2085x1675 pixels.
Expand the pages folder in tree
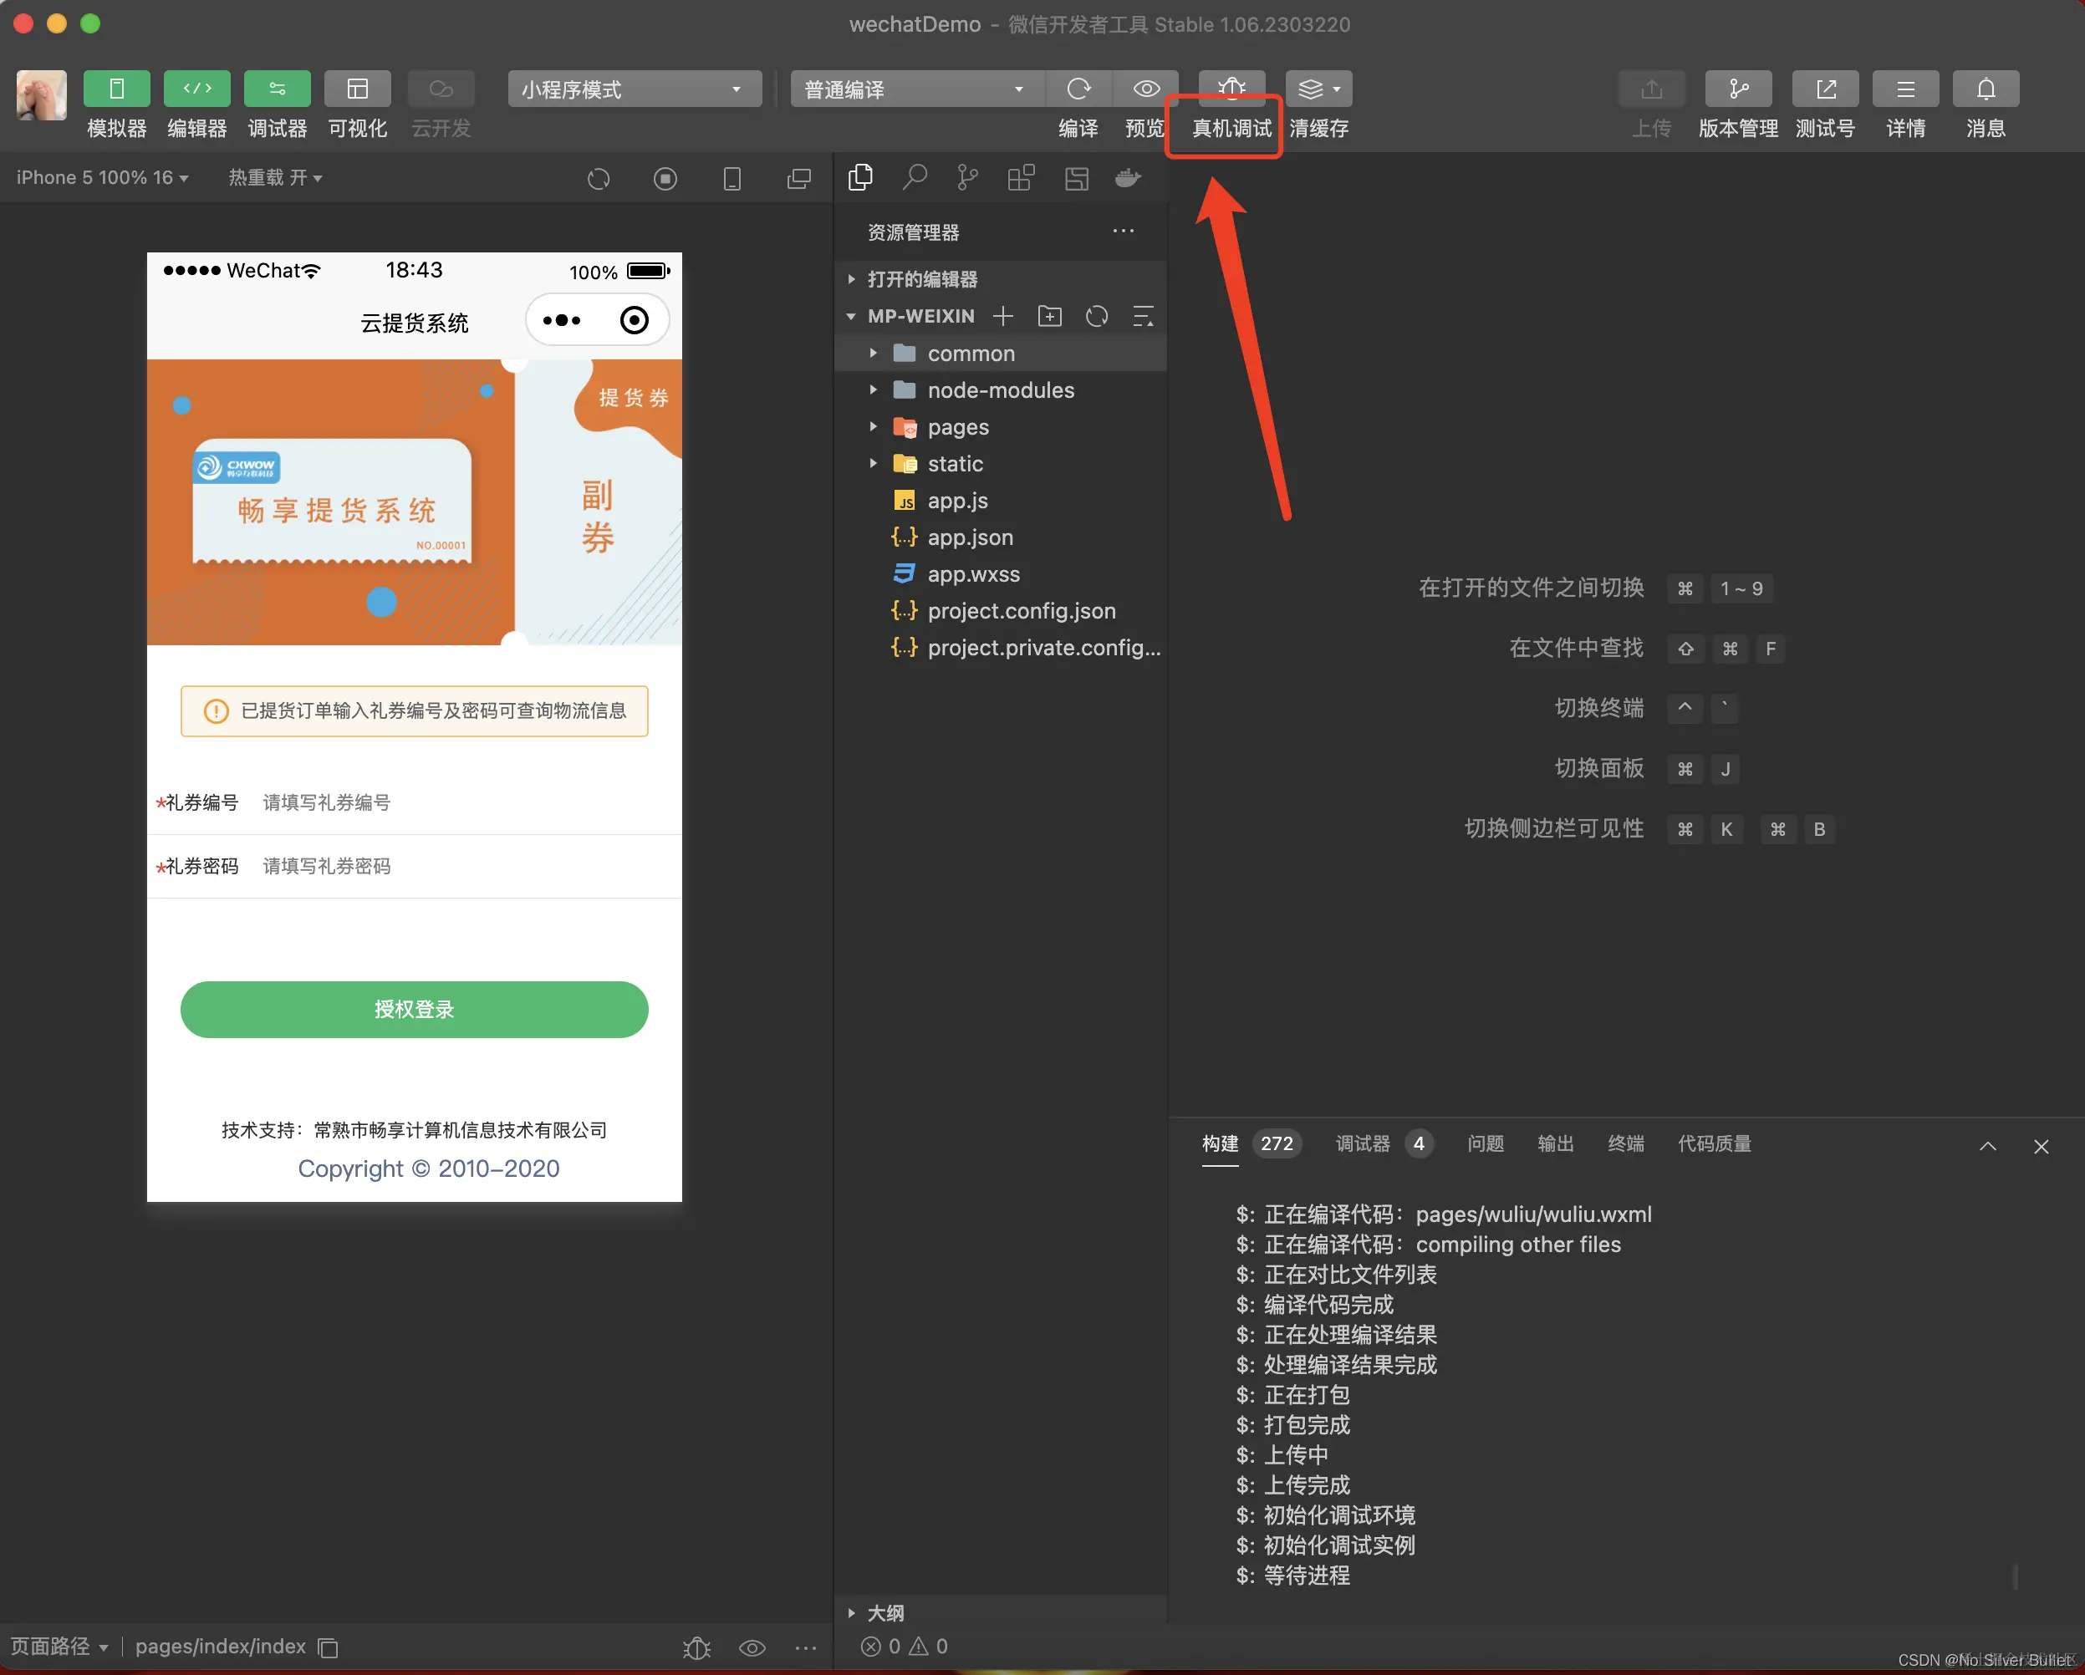tap(956, 427)
